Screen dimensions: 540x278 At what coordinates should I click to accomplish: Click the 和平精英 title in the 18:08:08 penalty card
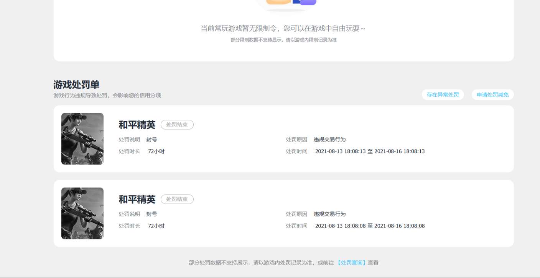(x=137, y=199)
